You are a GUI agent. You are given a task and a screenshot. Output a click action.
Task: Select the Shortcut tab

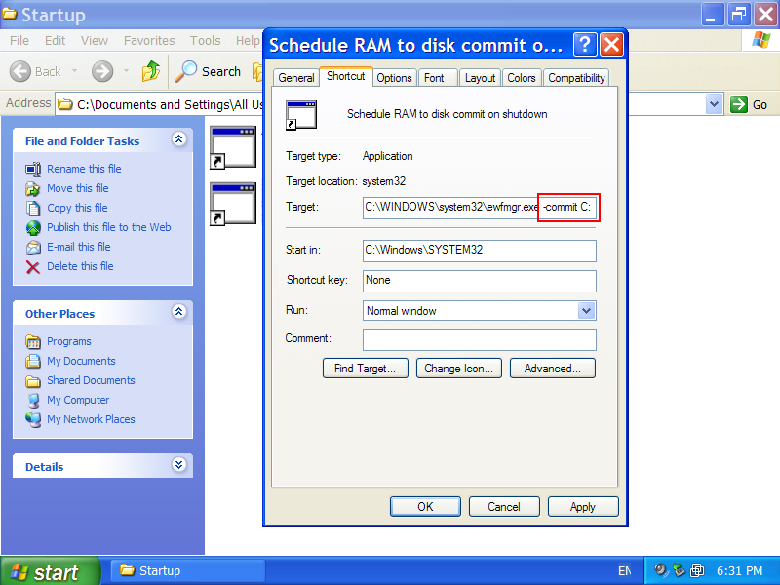click(x=346, y=77)
